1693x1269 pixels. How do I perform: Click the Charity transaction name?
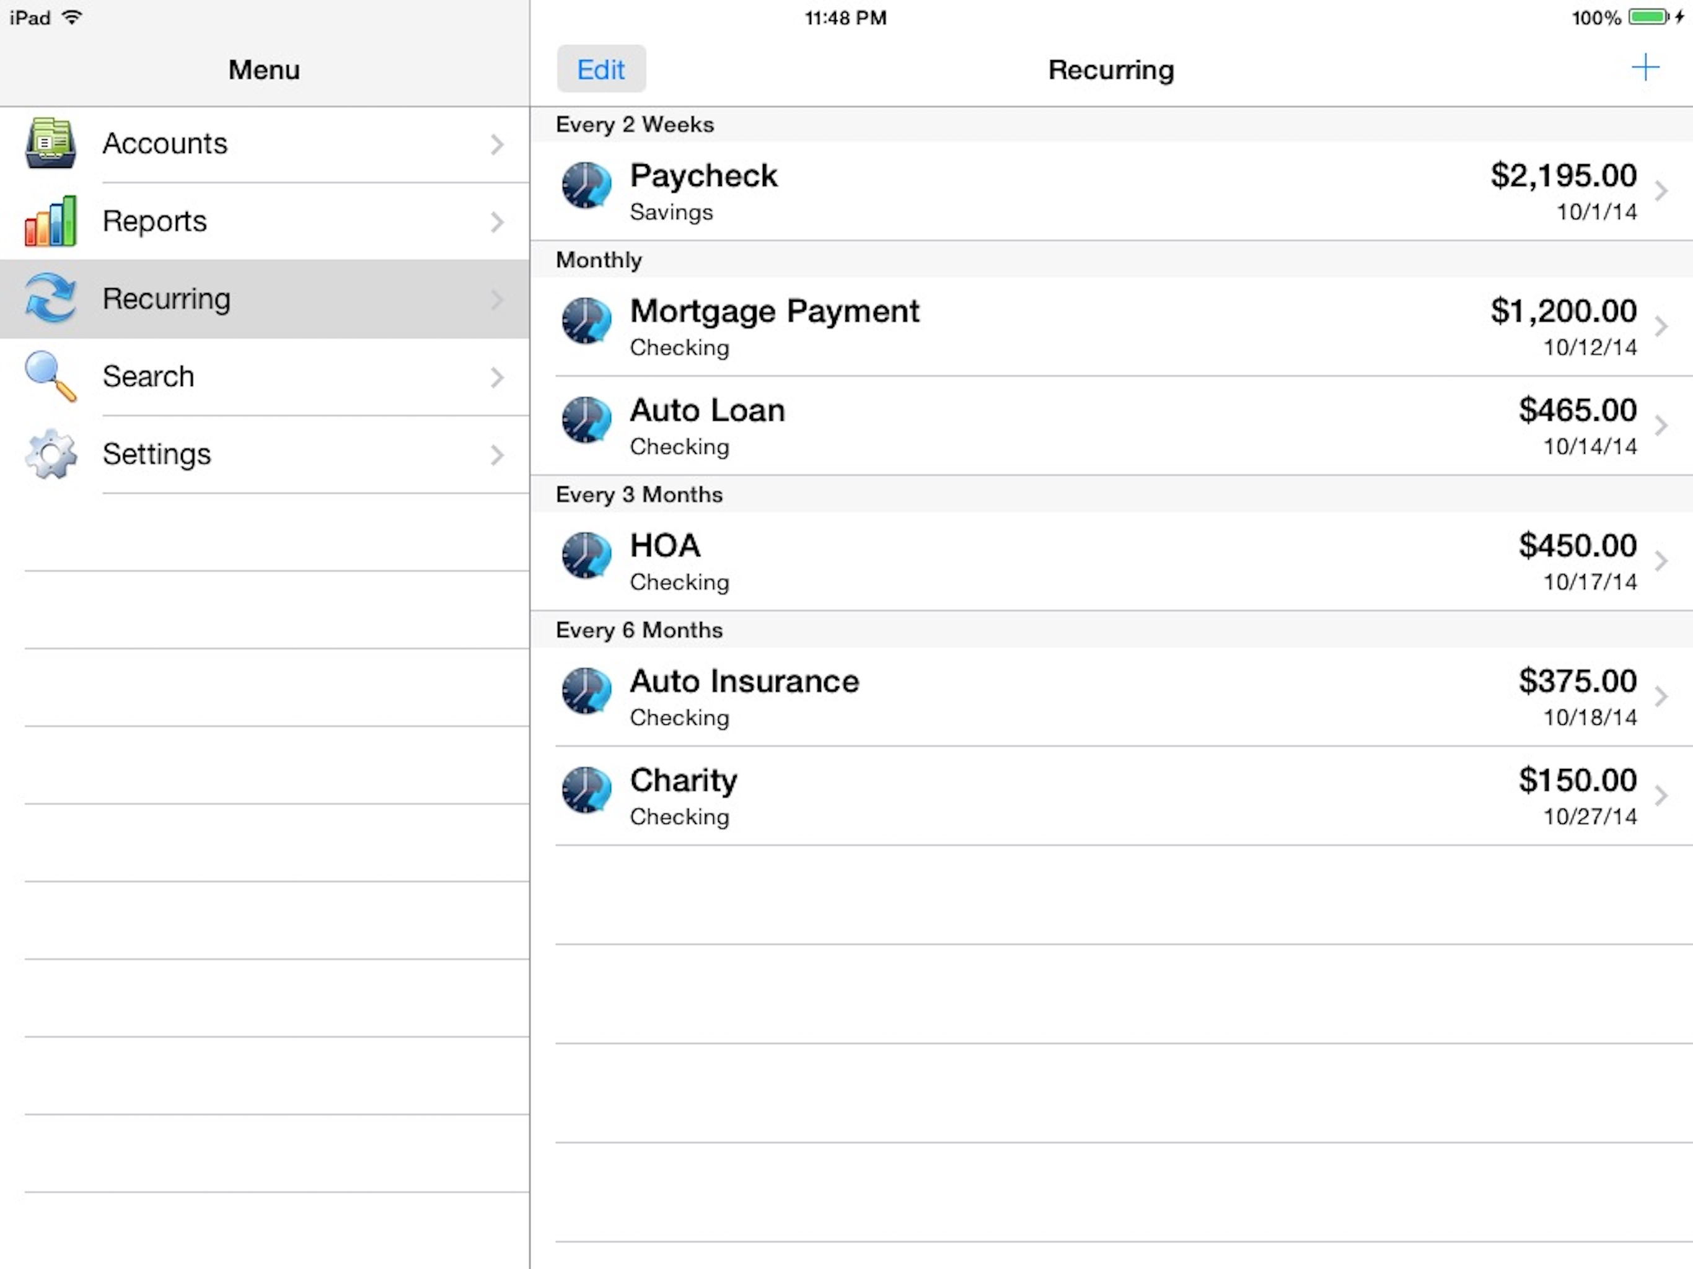tap(684, 781)
